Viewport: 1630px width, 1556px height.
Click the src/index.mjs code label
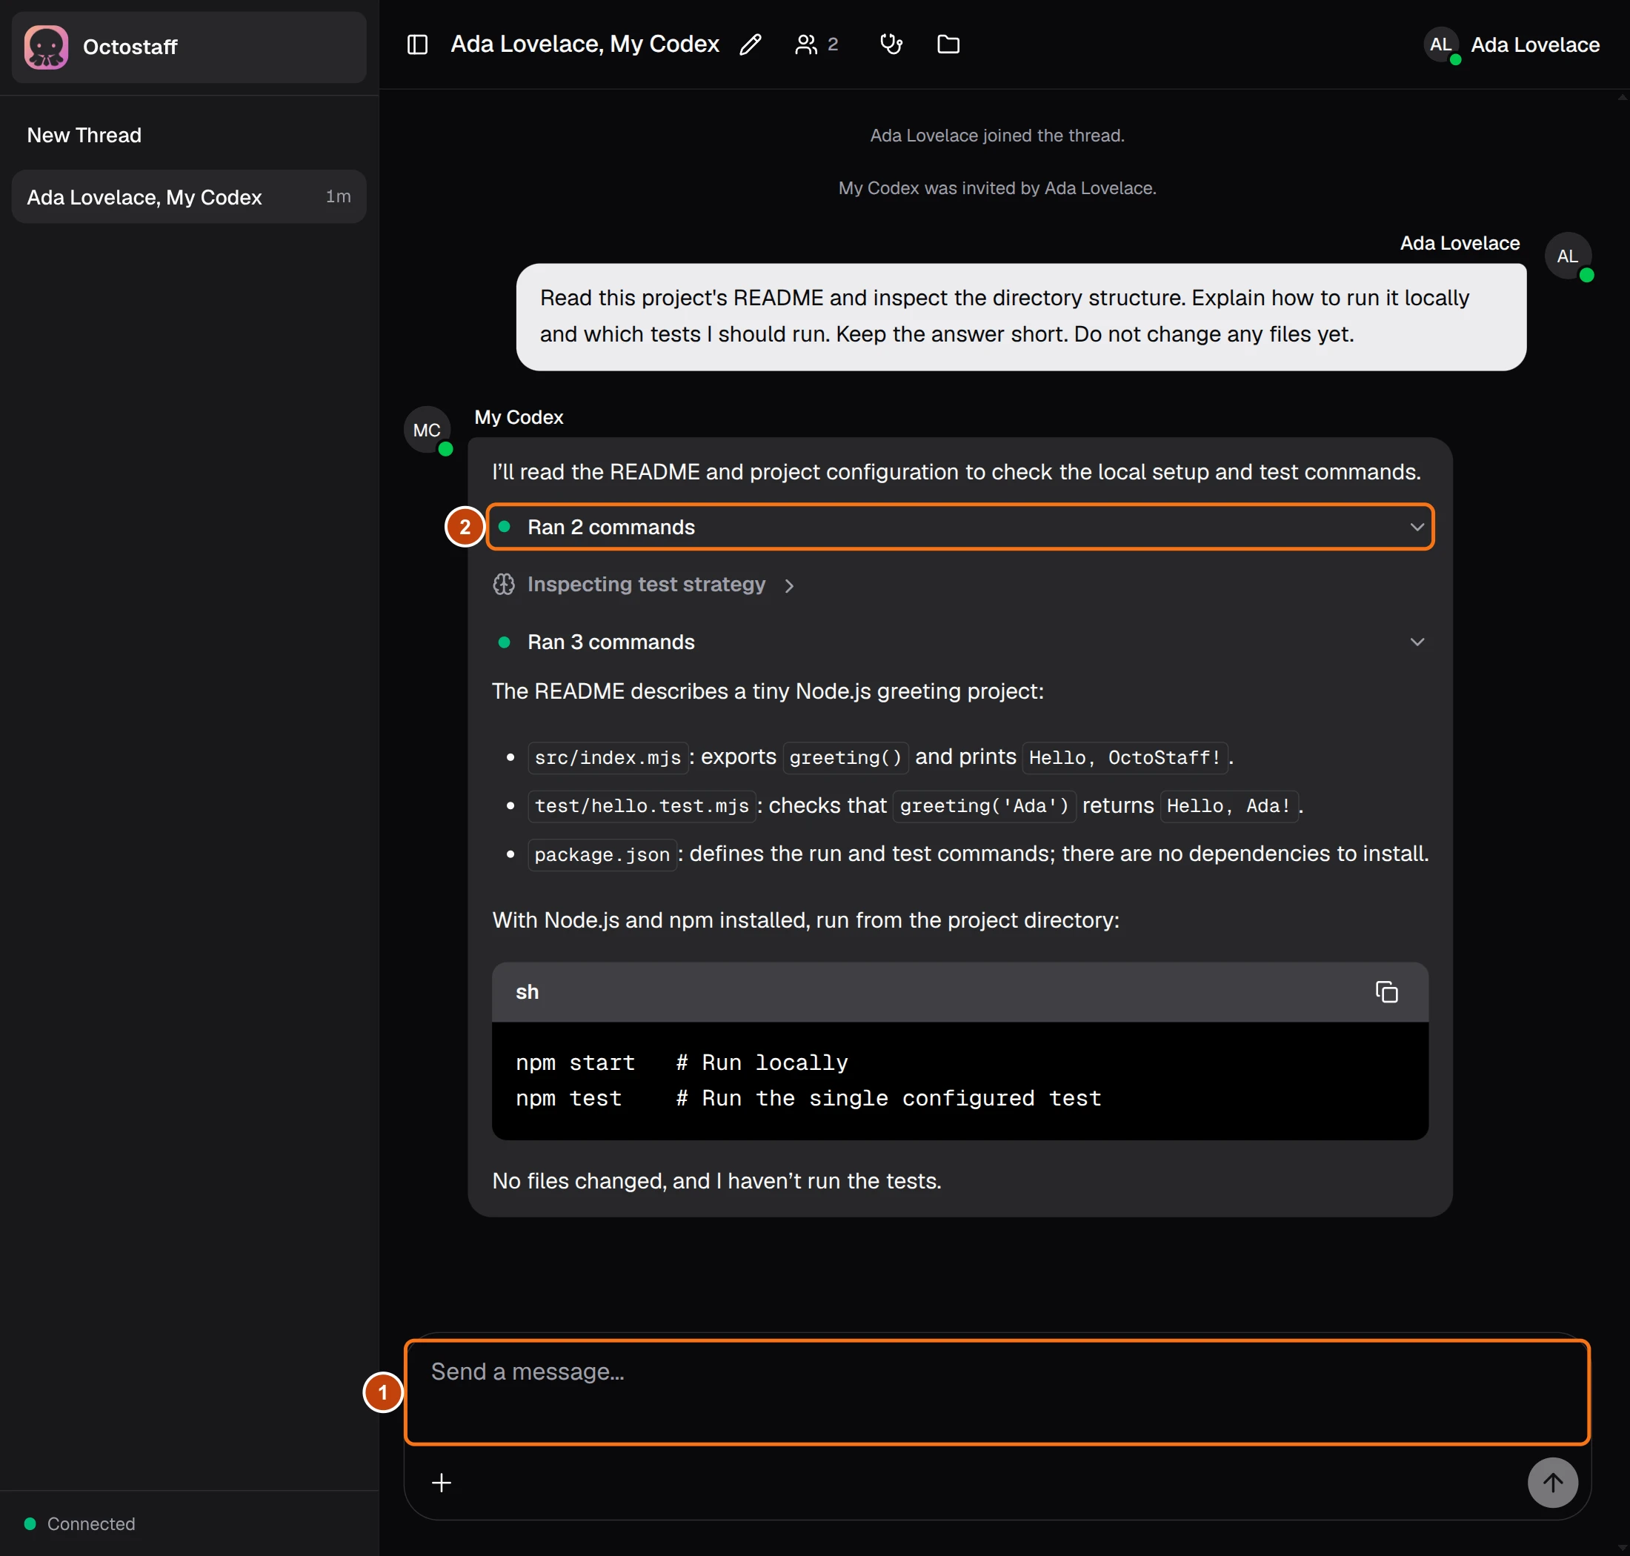[x=608, y=757]
